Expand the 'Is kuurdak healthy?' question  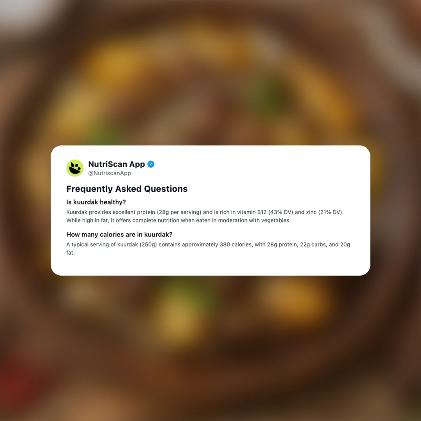point(96,202)
